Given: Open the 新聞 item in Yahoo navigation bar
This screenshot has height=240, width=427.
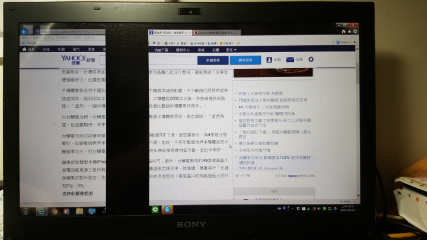Looking at the screenshot, I should (61, 49).
